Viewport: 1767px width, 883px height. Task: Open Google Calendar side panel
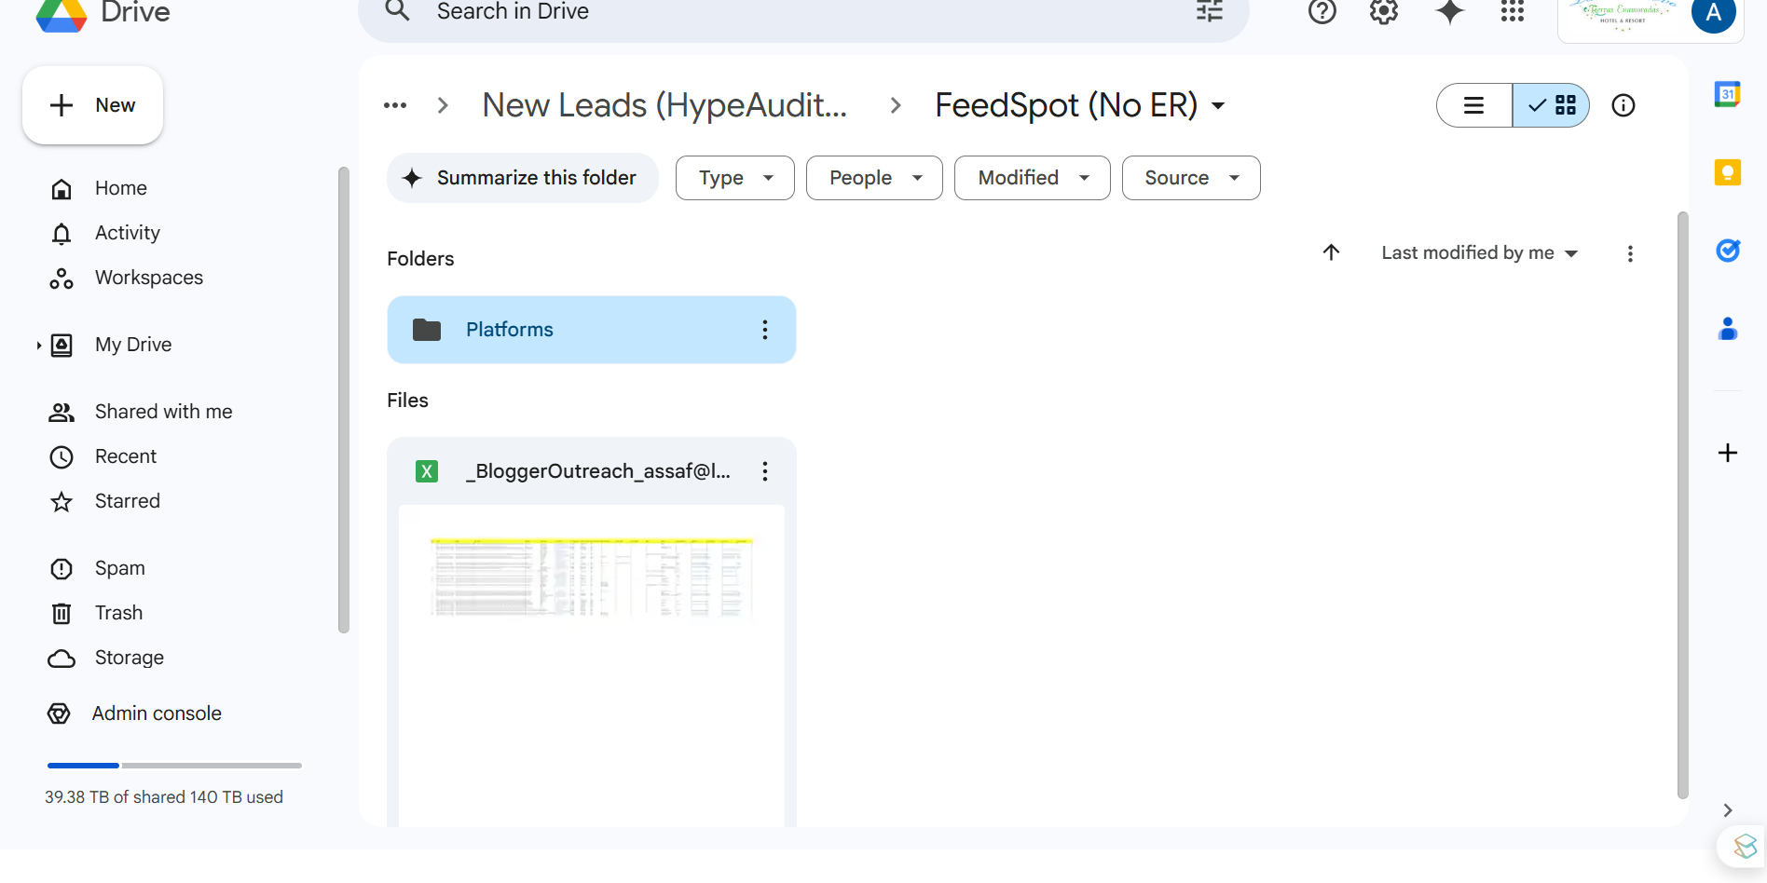tap(1728, 94)
